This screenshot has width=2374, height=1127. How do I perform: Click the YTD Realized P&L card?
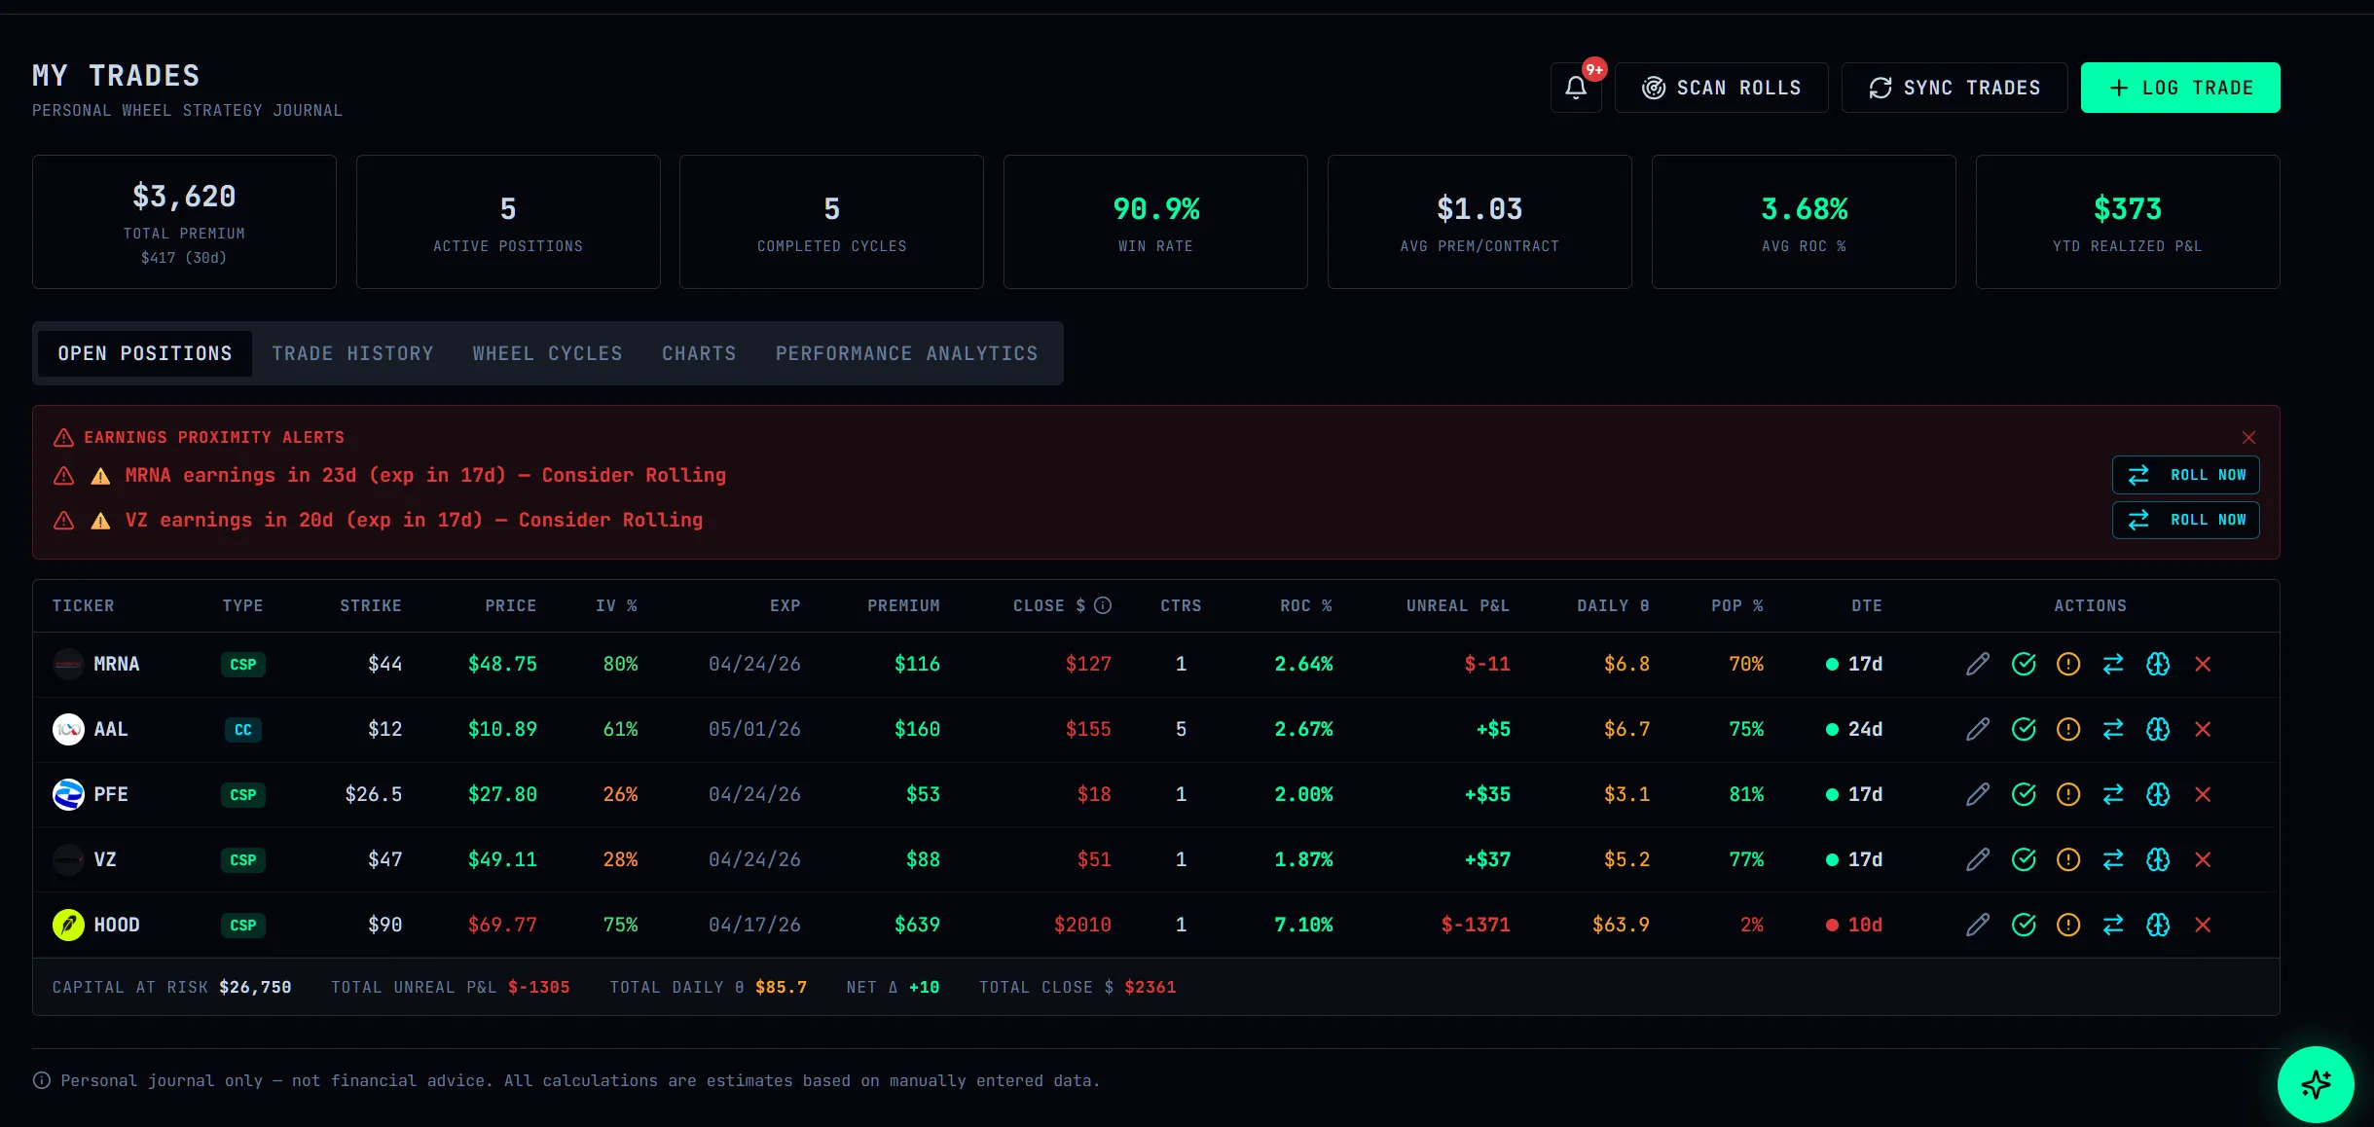coord(2128,222)
